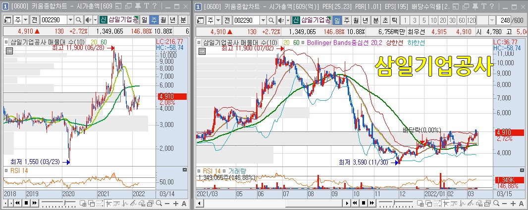
Task: Select 틱 (tick) period in right window
Action: pyautogui.click(x=395, y=20)
